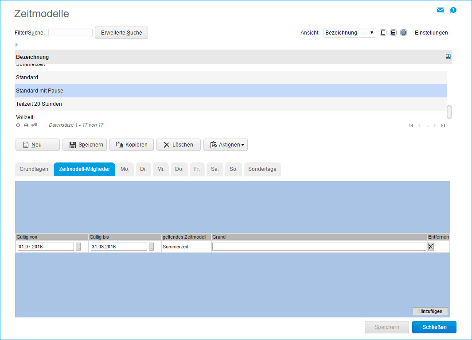Open date picker for Gültig bis
472x340 pixels.
[x=152, y=247]
